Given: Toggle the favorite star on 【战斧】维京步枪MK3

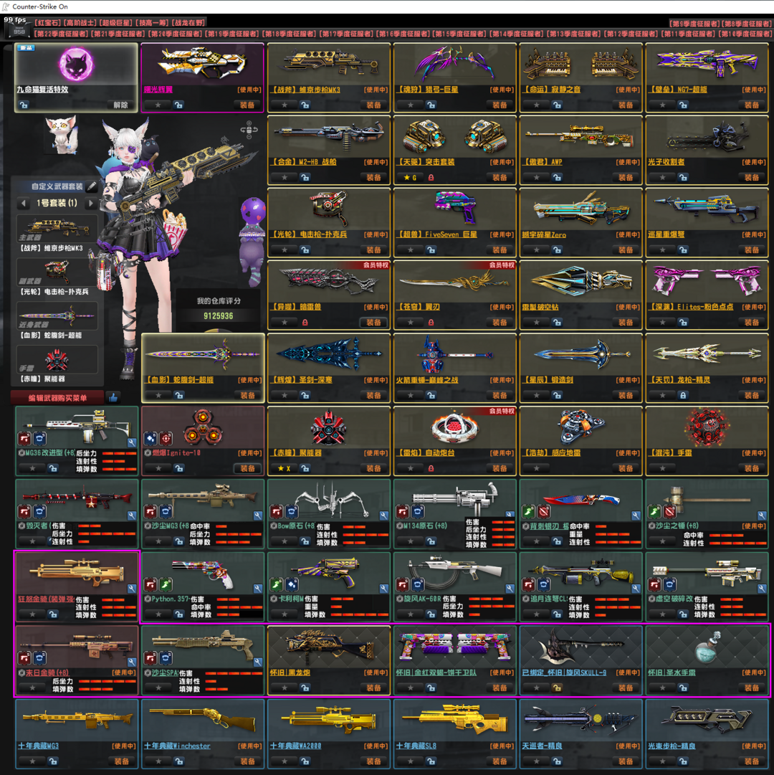Looking at the screenshot, I should point(285,105).
